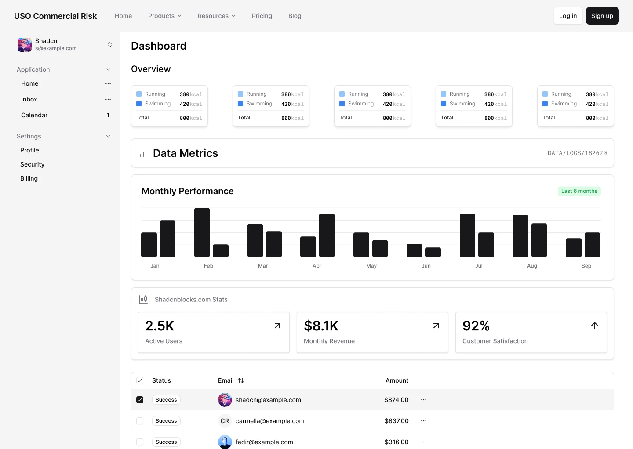633x449 pixels.
Task: Click the Log in button
Action: coord(568,16)
